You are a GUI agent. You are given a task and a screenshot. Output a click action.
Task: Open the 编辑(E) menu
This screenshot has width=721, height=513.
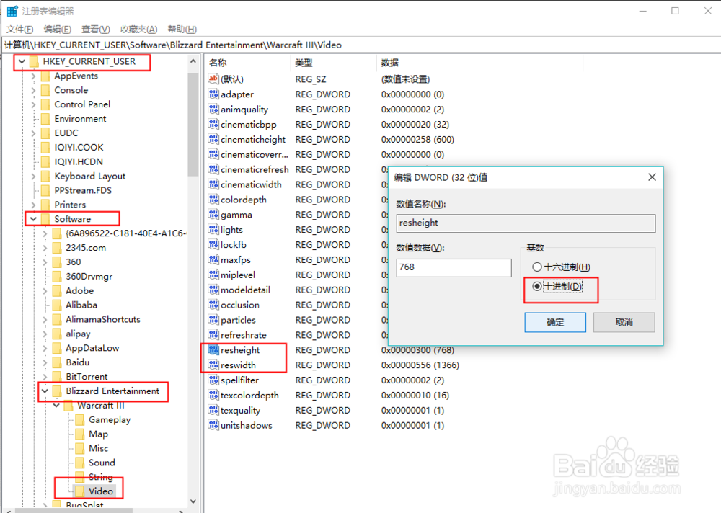(x=58, y=30)
